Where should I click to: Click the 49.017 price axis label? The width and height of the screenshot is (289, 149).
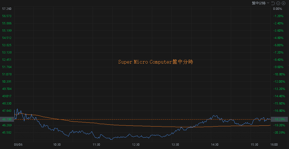(7, 96)
